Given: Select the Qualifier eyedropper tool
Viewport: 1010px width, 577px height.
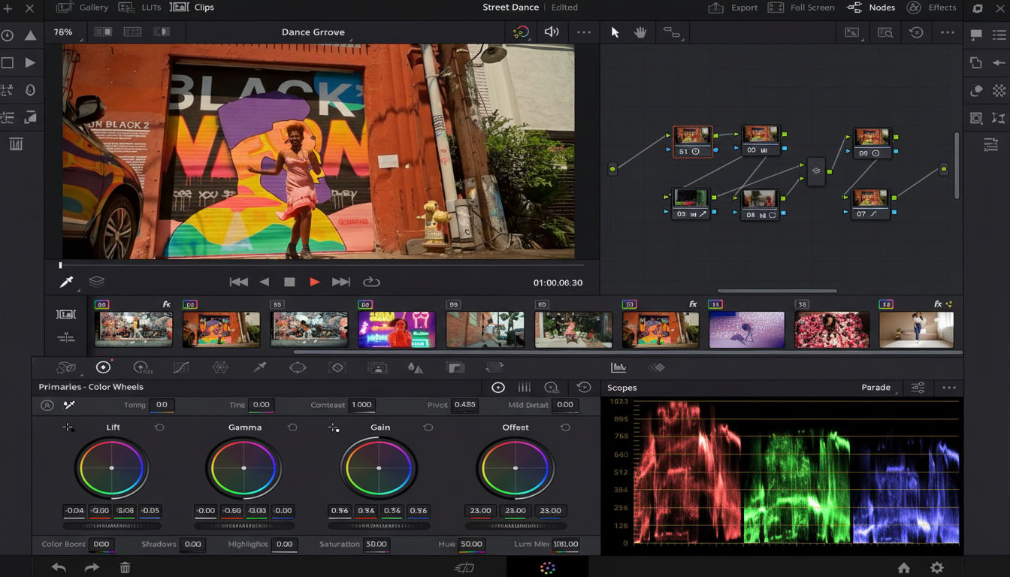Looking at the screenshot, I should (x=259, y=367).
